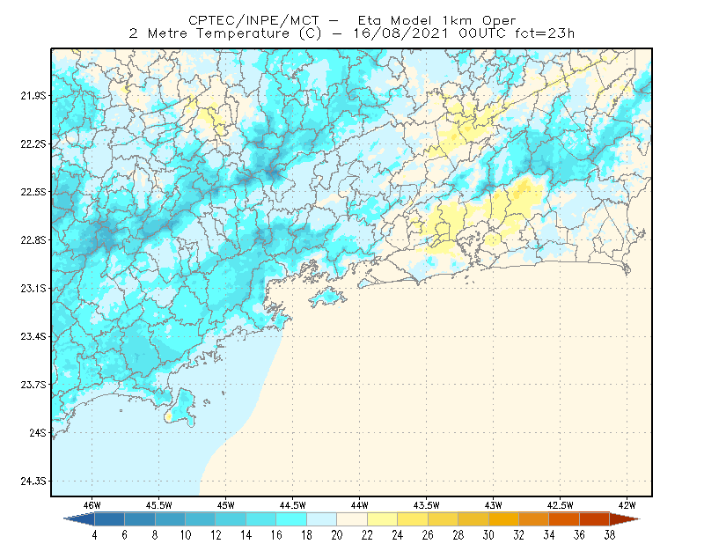Image resolution: width=704 pixels, height=544 pixels.
Task: Select the 8–10 color bar segment
Action: click(x=170, y=519)
